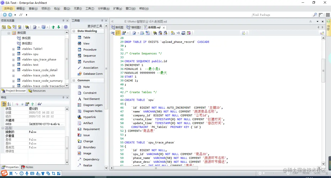The width and height of the screenshot is (331, 178).
Task: Click the green move-up arrow in project browser
Action: point(53,27)
